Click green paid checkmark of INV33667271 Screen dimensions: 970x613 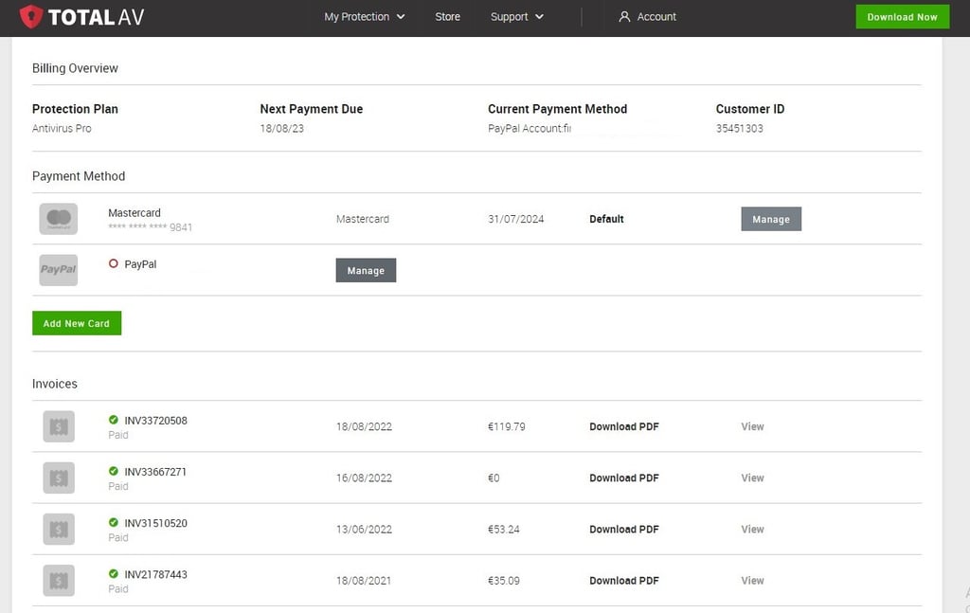[x=114, y=471]
